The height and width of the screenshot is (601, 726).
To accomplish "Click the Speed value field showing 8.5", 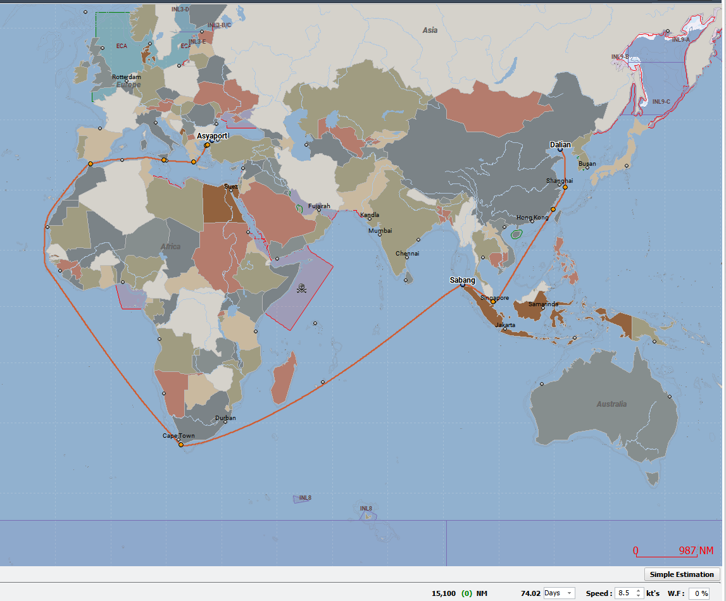I will [x=624, y=593].
